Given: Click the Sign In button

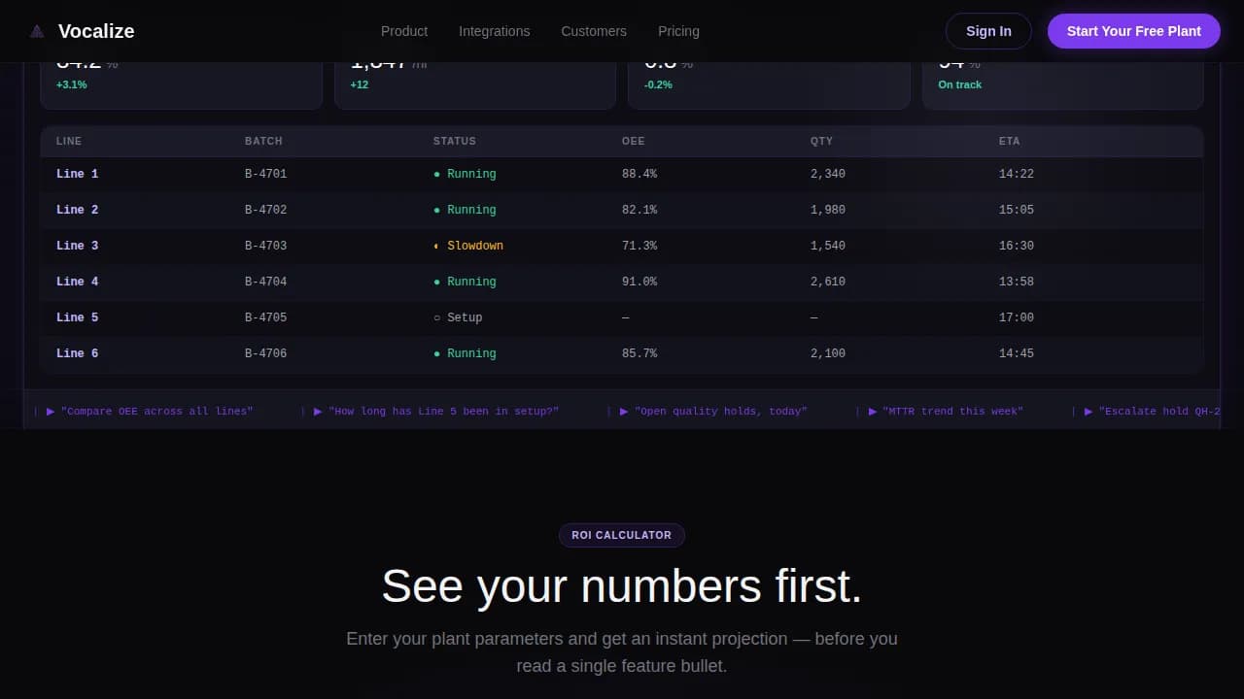Looking at the screenshot, I should pos(988,30).
